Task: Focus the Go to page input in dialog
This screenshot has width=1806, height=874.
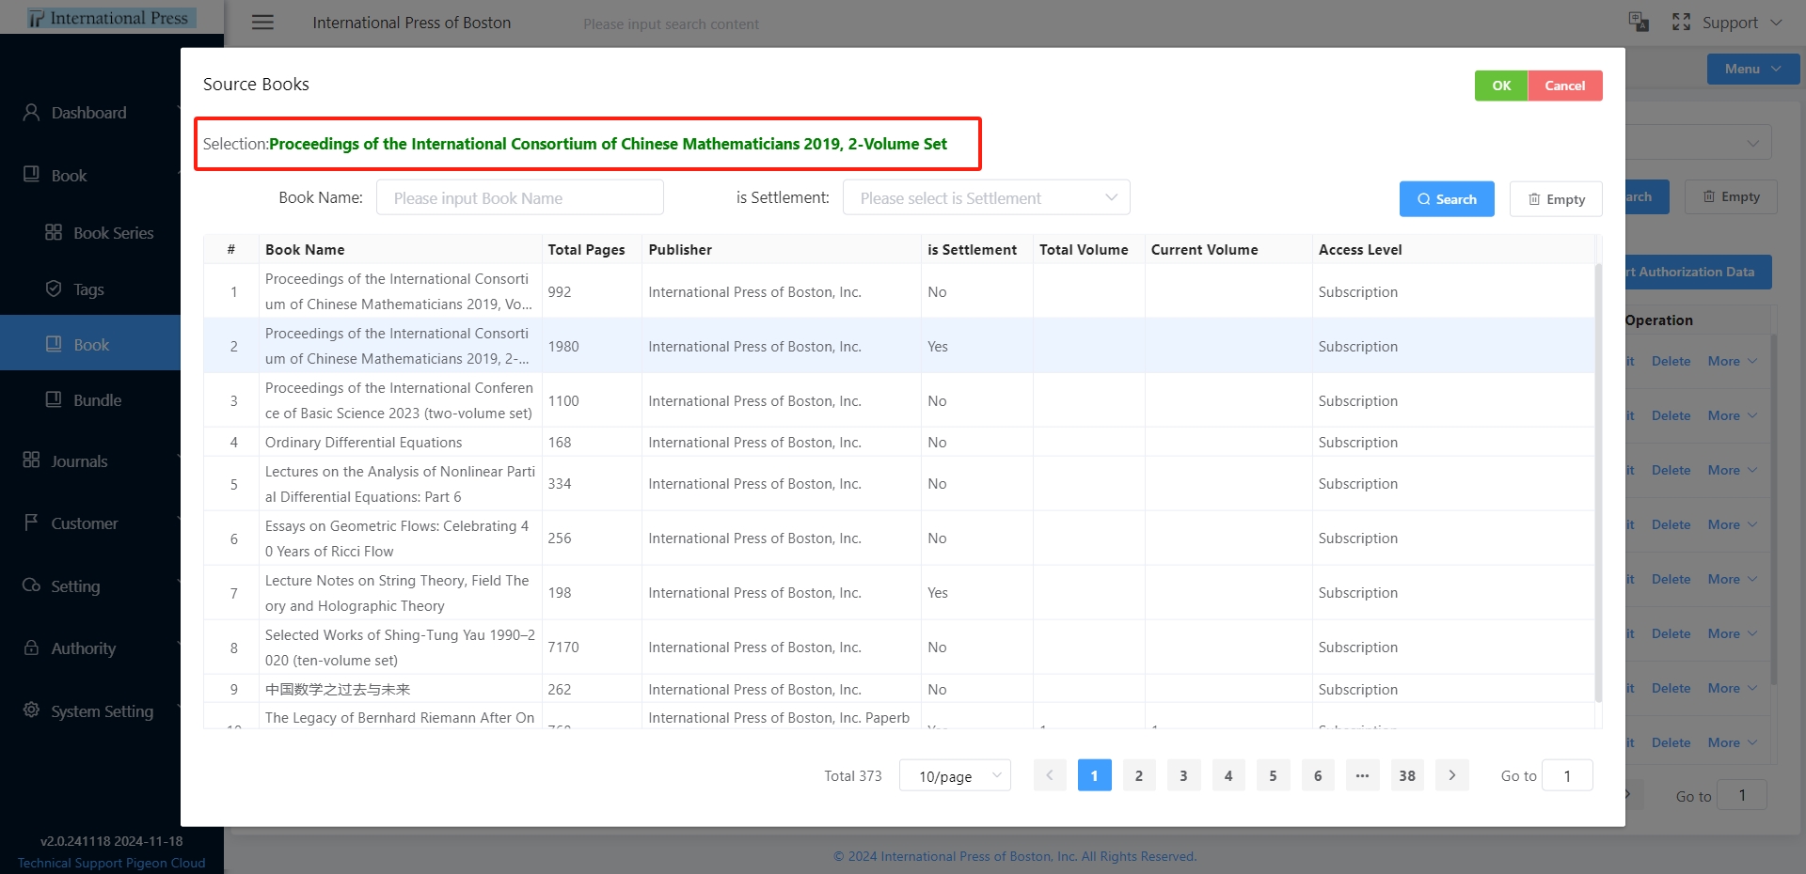Action: (1567, 775)
